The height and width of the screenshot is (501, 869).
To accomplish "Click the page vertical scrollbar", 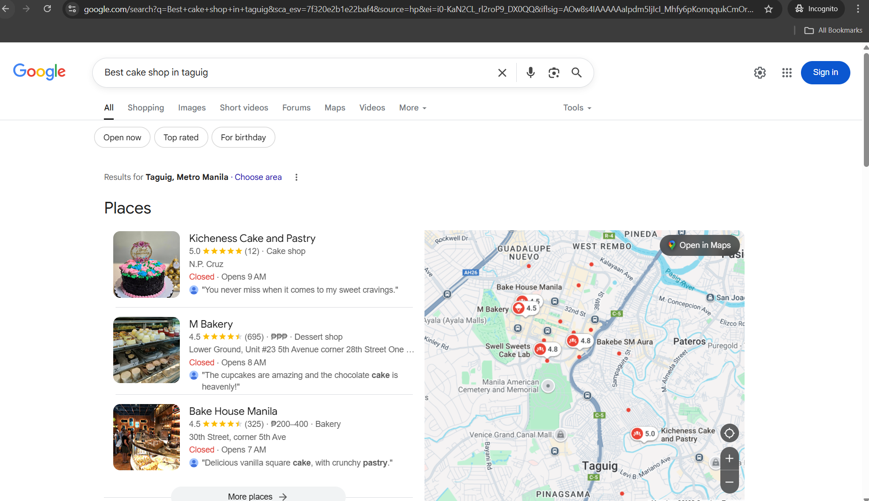I will click(866, 110).
